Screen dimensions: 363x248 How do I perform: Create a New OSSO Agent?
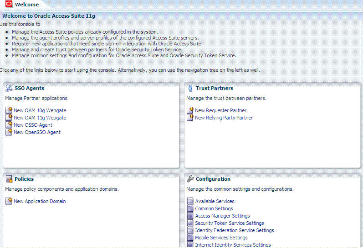[x=33, y=125]
